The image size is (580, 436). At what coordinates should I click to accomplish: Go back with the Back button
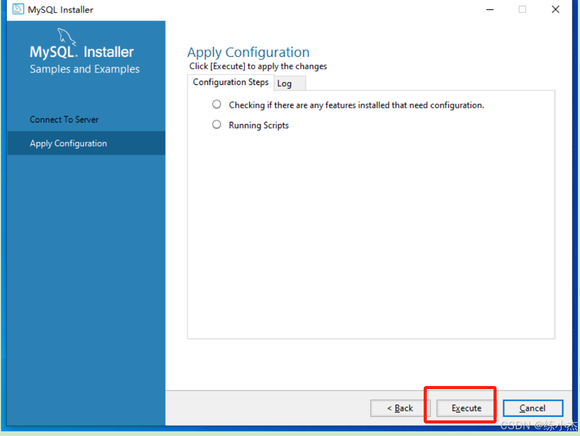click(x=400, y=408)
